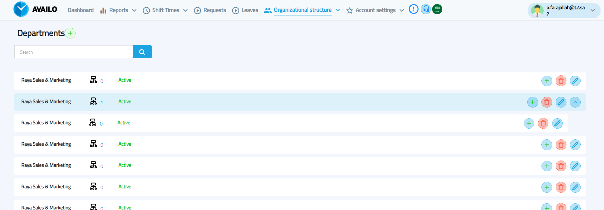The width and height of the screenshot is (604, 210).
Task: Add a child under the indented sub-department row
Action: click(x=529, y=123)
